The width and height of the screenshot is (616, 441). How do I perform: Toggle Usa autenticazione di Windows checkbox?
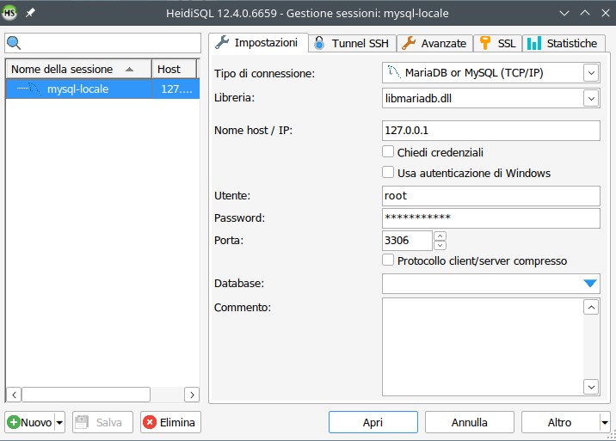(388, 173)
